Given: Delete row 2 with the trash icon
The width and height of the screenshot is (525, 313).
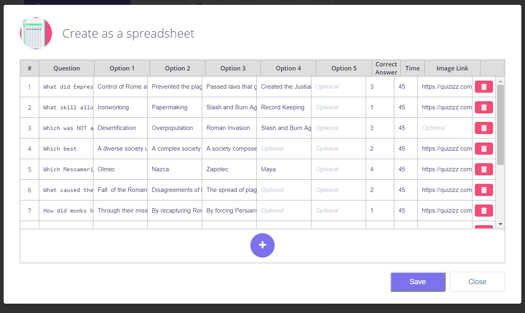Looking at the screenshot, I should click(x=484, y=107).
